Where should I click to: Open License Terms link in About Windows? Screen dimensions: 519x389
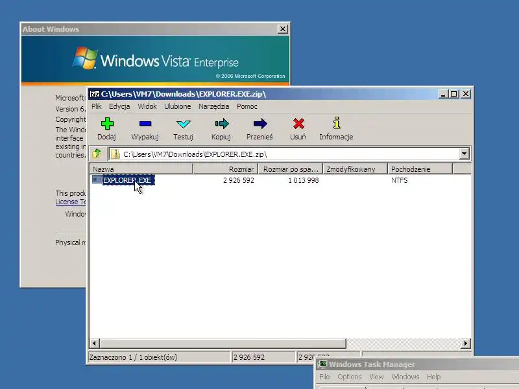[71, 202]
